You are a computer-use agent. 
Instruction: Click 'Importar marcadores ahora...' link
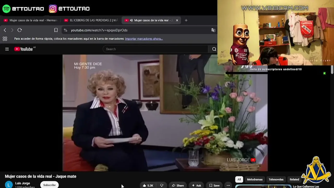(x=144, y=39)
